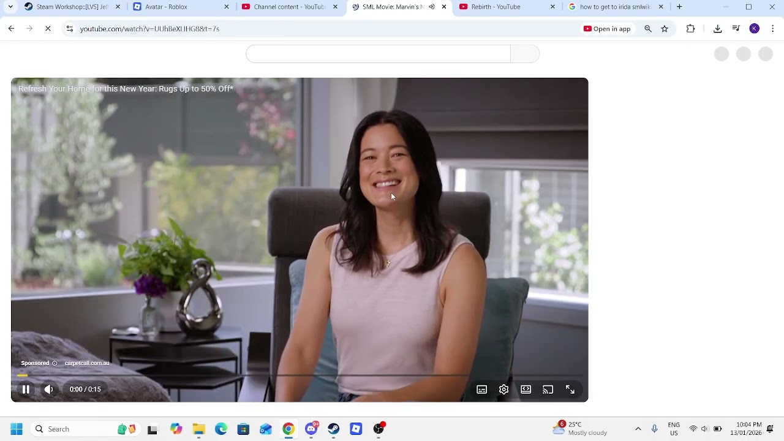
Task: Mute the video player volume
Action: point(48,390)
